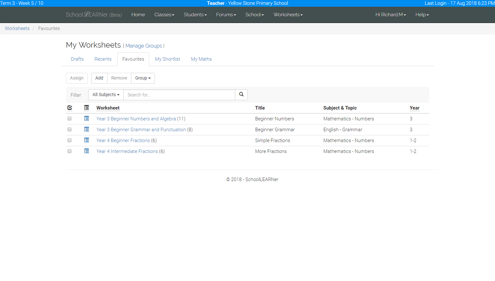Screen dimensions: 495x281
Task: Click the Assign button
Action: [x=77, y=78]
